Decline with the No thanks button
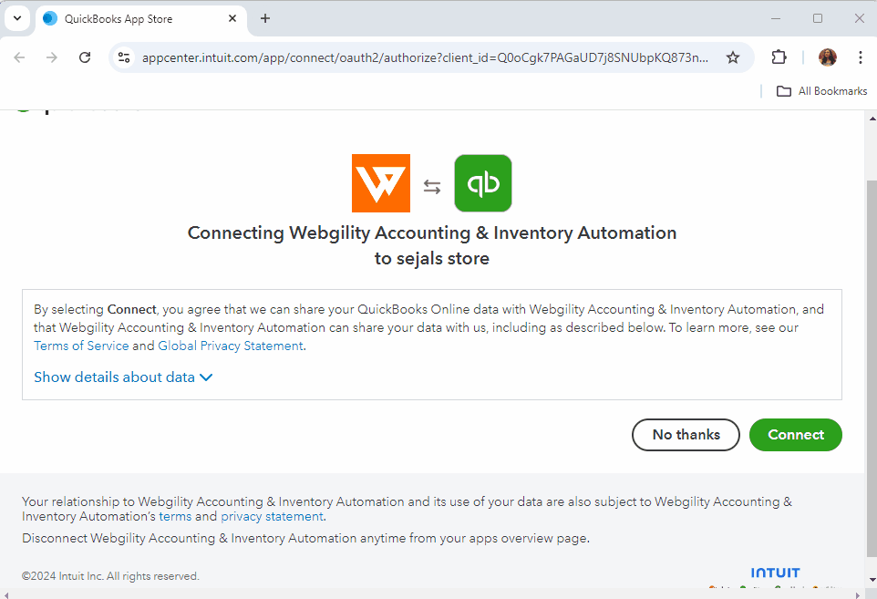The width and height of the screenshot is (877, 599). 686,435
